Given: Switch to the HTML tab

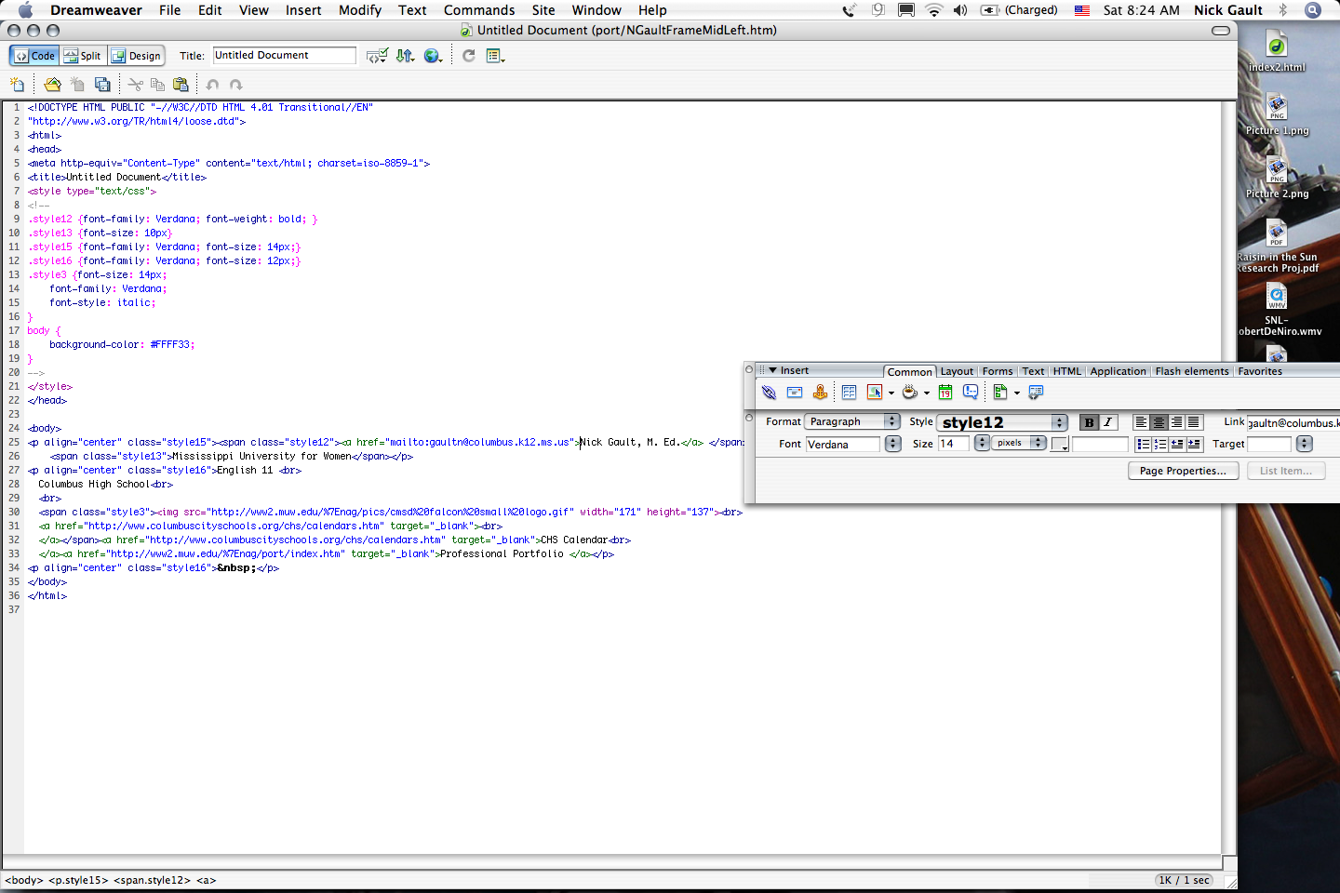Looking at the screenshot, I should [x=1067, y=371].
